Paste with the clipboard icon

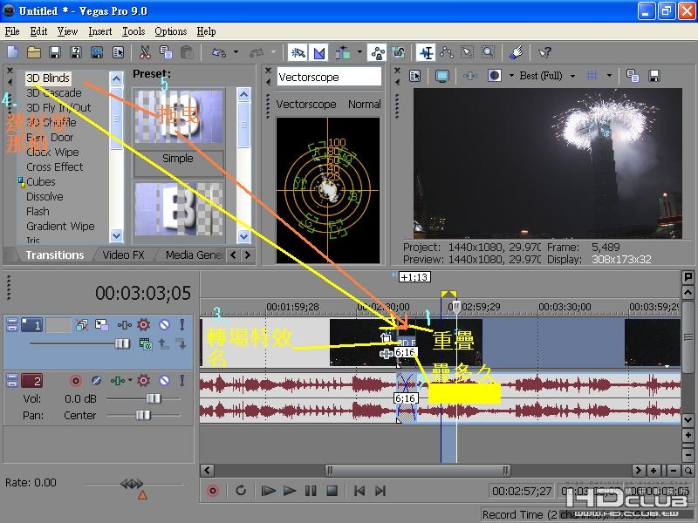(x=187, y=52)
